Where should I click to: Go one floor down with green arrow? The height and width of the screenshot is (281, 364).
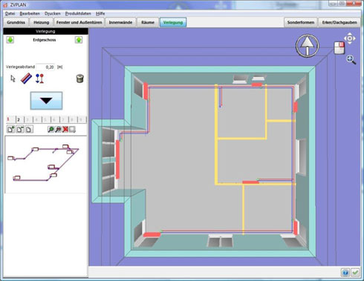[10, 40]
